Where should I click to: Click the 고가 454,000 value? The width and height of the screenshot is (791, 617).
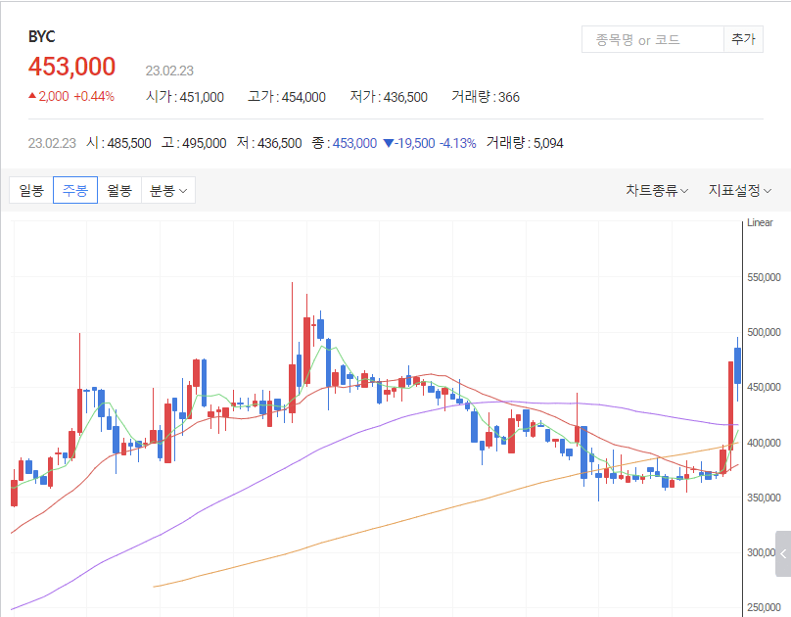pos(287,96)
